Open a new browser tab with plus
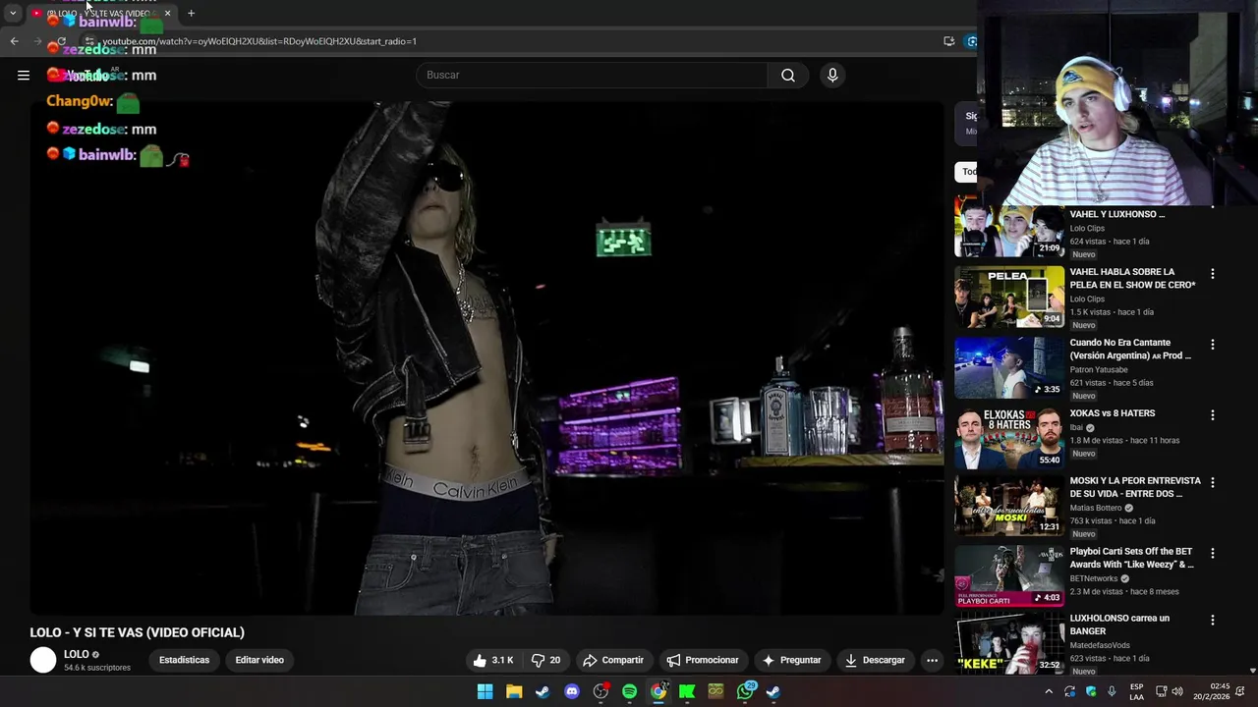The height and width of the screenshot is (707, 1258). (x=191, y=13)
